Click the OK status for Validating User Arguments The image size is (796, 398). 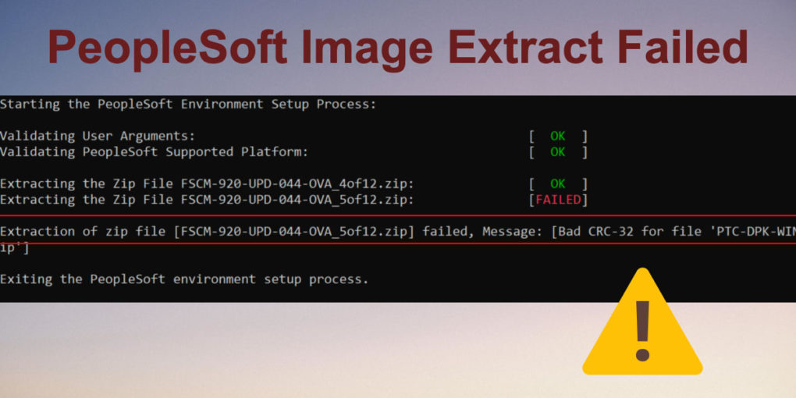[558, 136]
